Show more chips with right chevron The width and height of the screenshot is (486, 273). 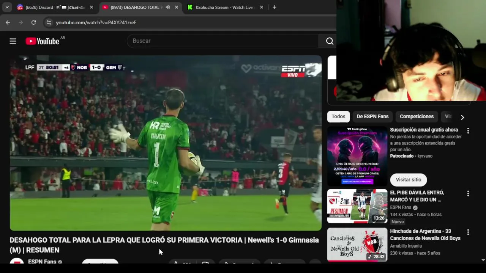point(462,117)
